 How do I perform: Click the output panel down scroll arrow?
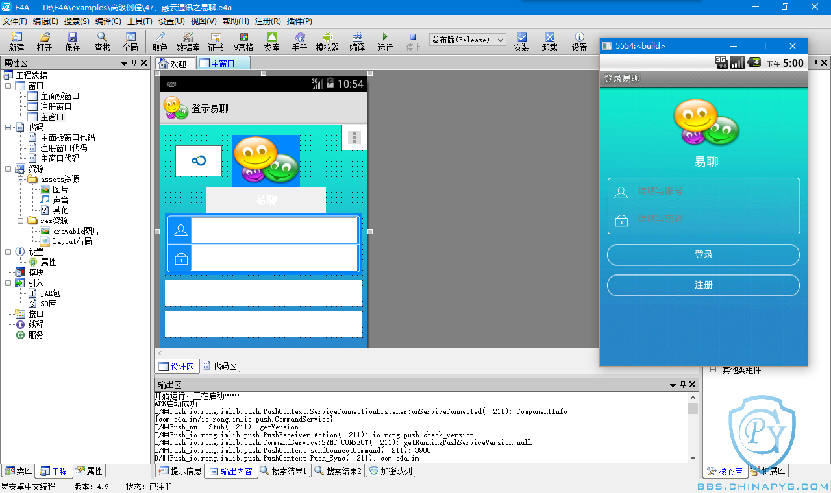click(x=693, y=457)
